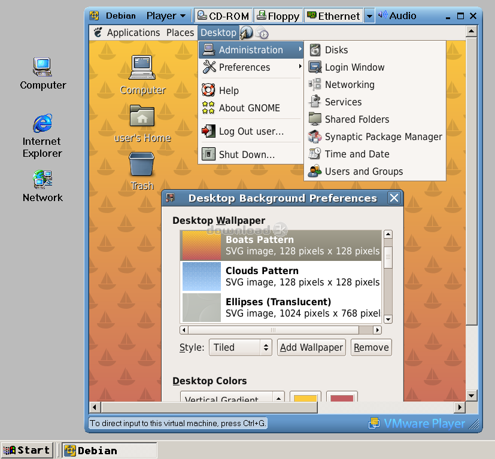
Task: Click the yellow desktop color swatch
Action: tap(305, 397)
